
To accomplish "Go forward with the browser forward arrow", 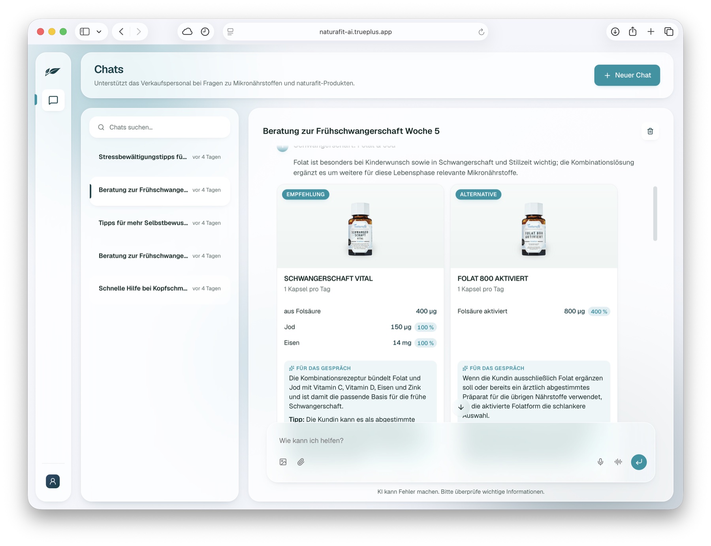I will tap(139, 32).
